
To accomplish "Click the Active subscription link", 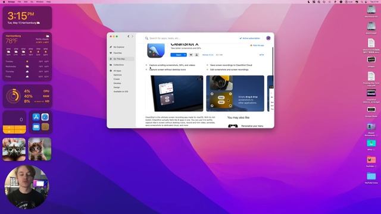I will tap(249, 38).
